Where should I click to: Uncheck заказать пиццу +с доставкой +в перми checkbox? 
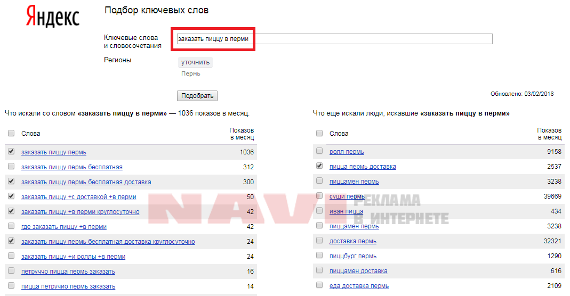pyautogui.click(x=11, y=196)
